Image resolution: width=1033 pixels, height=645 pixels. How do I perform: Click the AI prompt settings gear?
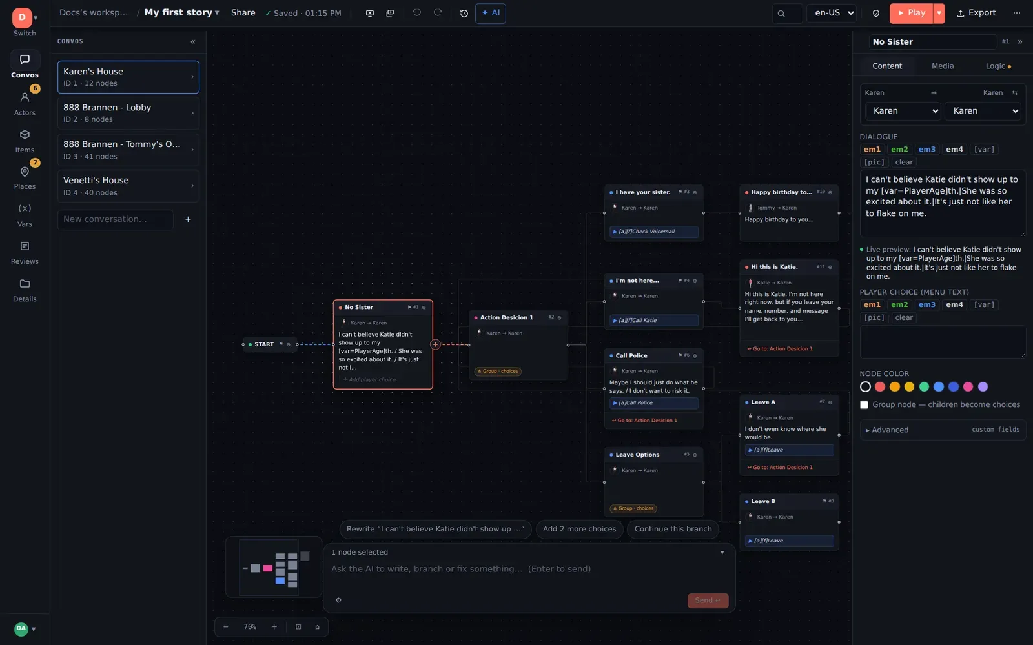click(338, 600)
